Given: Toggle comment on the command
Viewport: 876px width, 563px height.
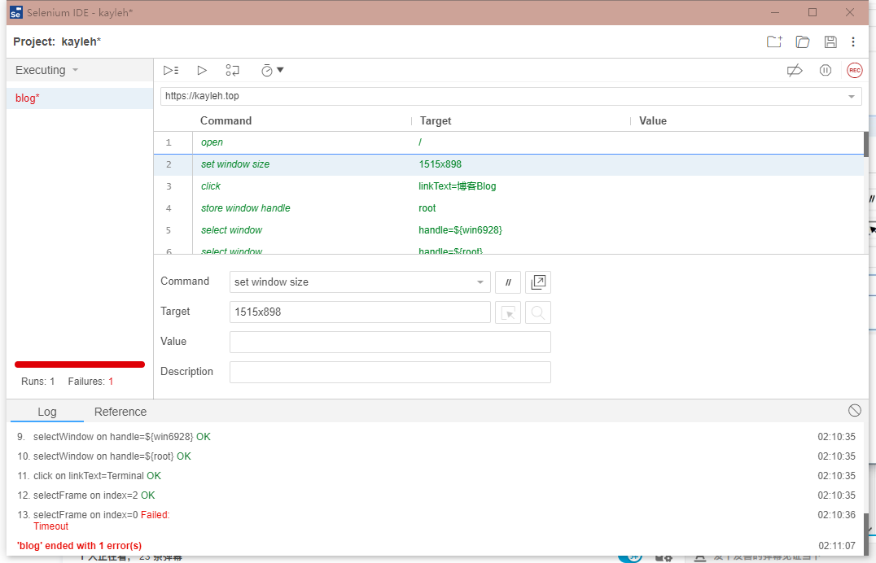Looking at the screenshot, I should [508, 282].
